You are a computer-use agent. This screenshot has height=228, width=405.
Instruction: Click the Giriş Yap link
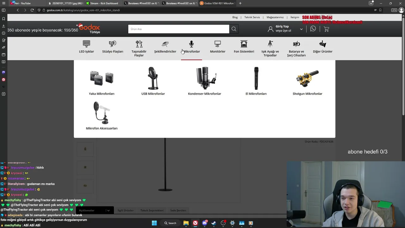[282, 26]
